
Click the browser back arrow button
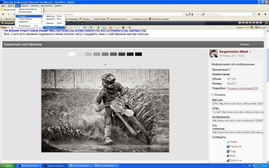pyautogui.click(x=3, y=14)
